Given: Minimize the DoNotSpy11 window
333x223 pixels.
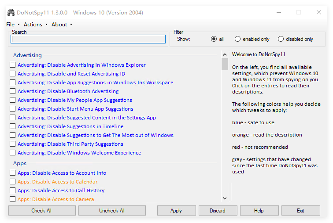Looking at the screenshot, I should click(279, 12).
